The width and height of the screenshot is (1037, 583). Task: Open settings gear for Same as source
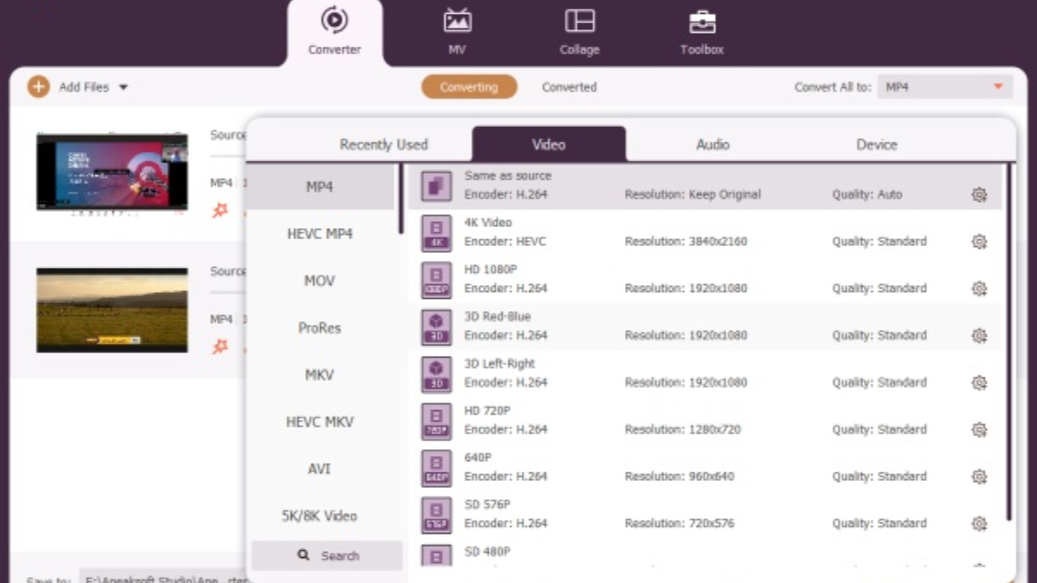[979, 194]
